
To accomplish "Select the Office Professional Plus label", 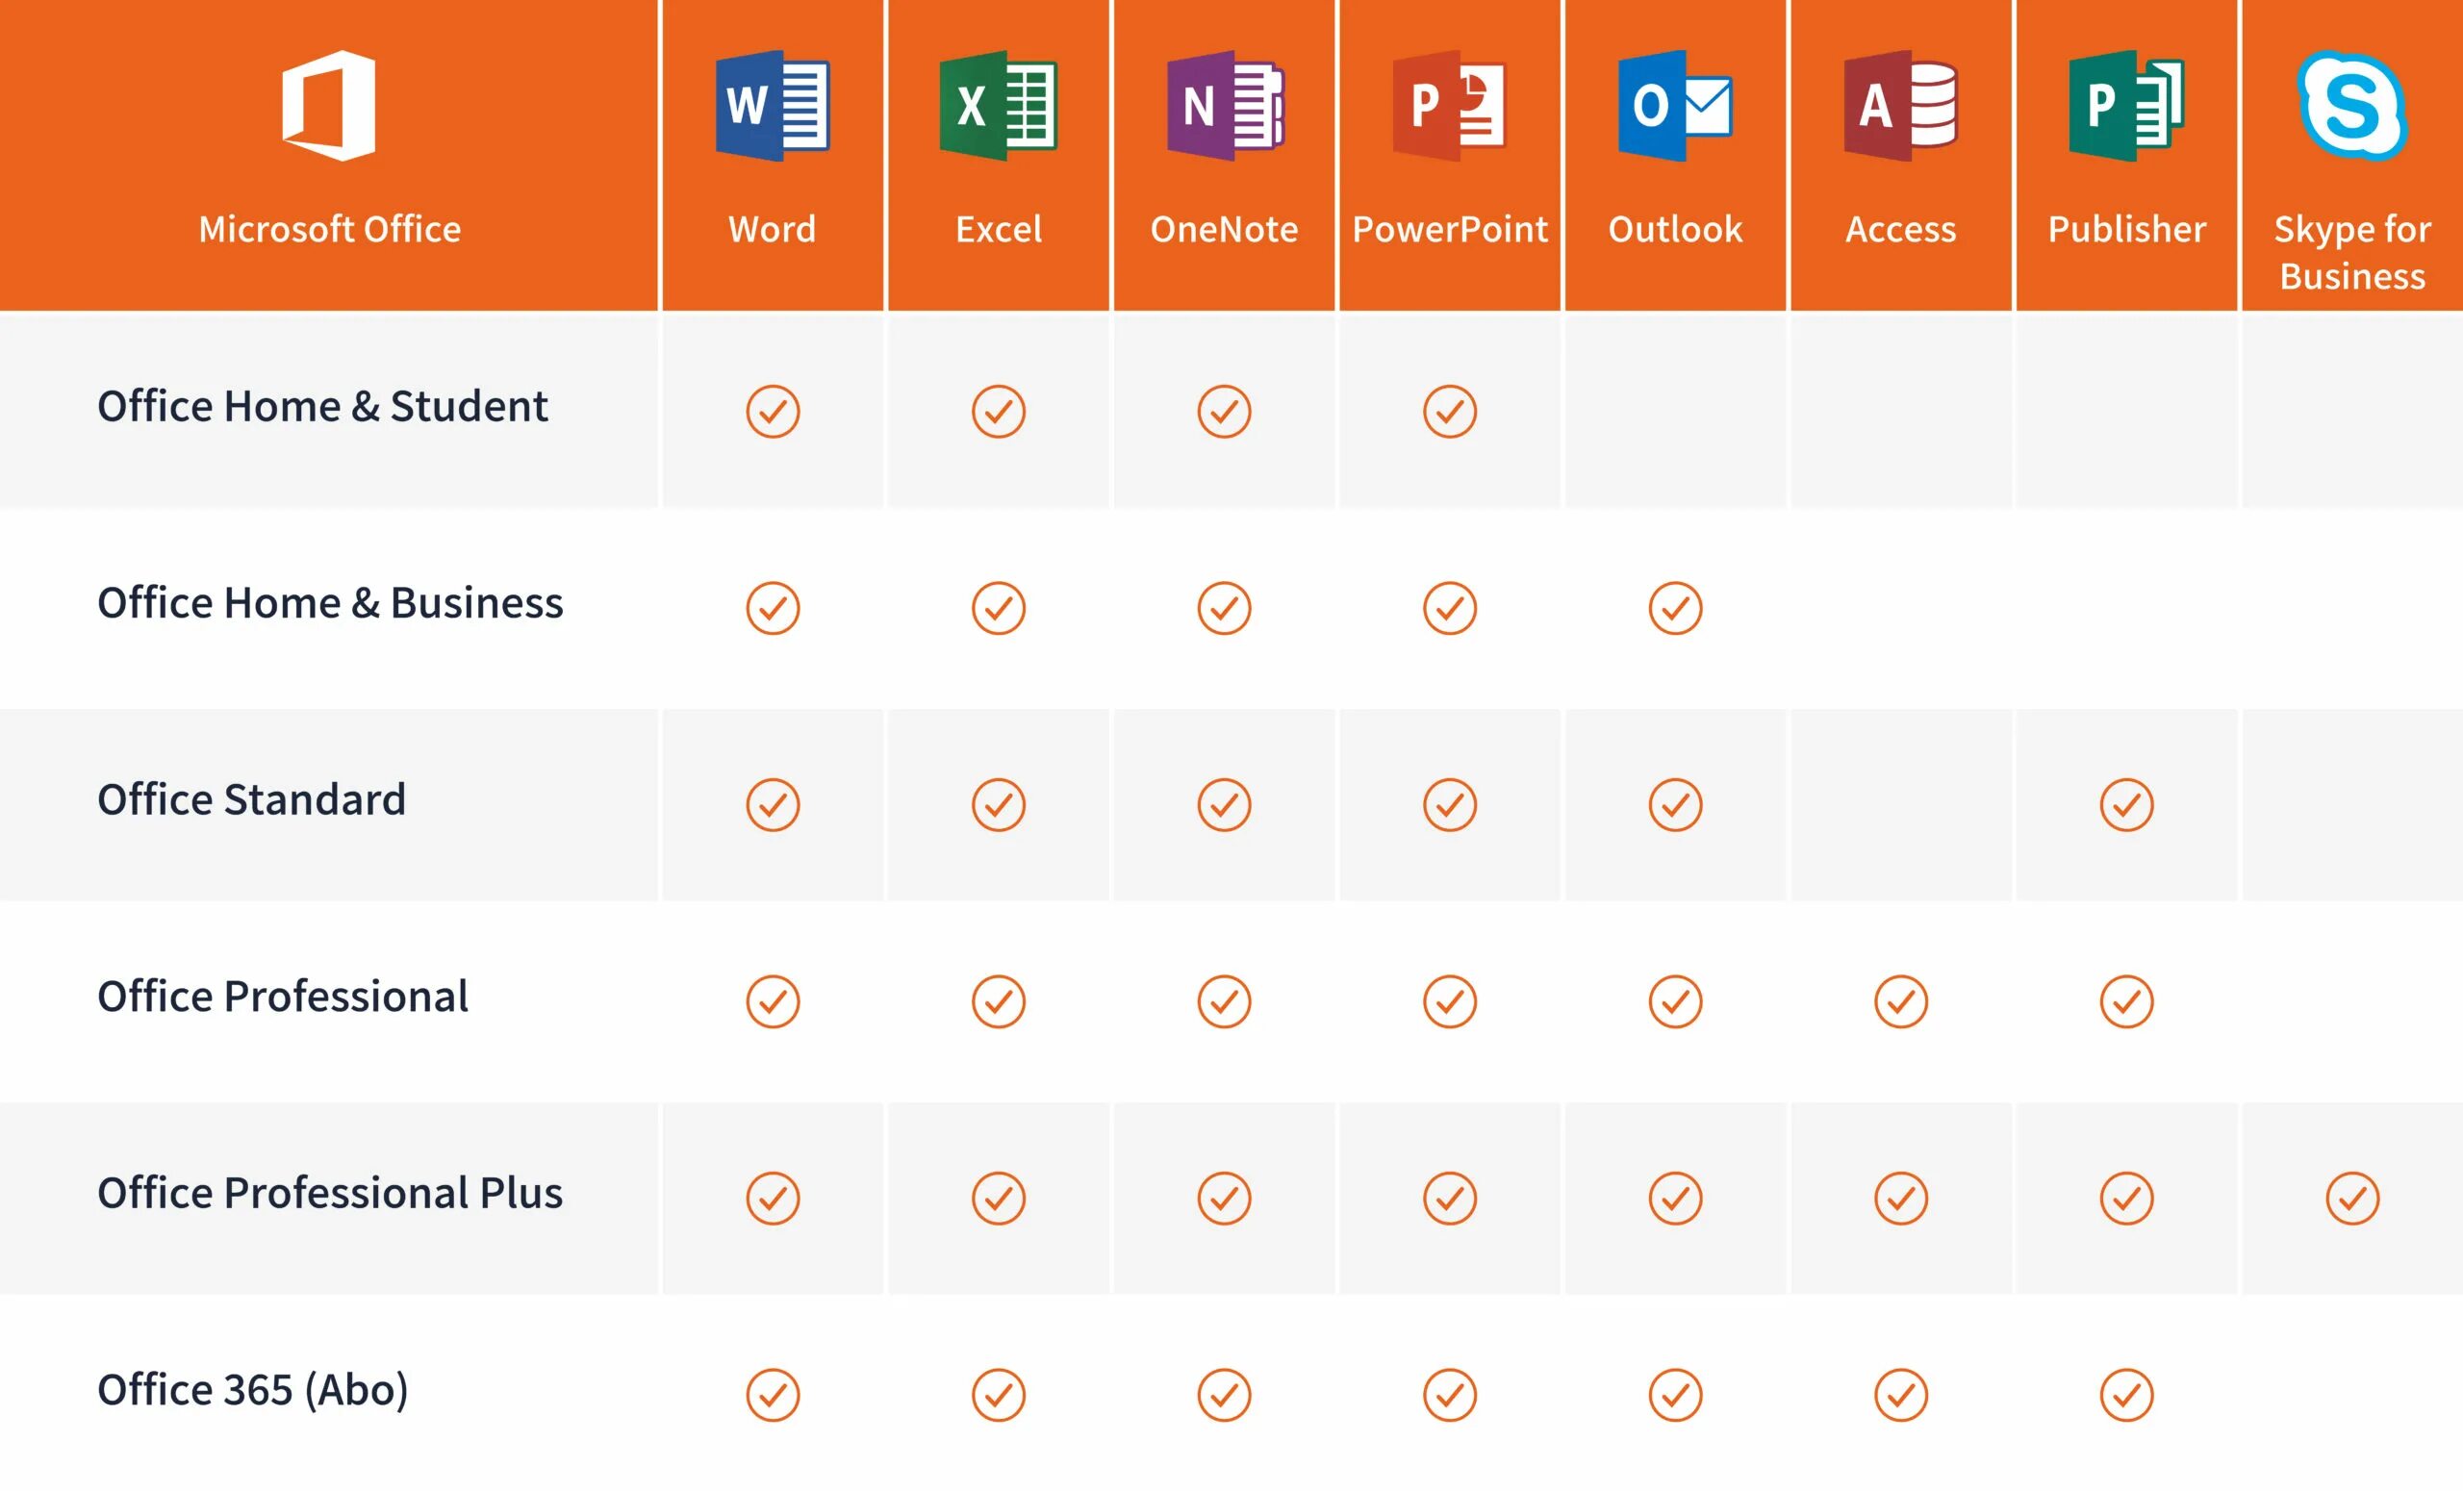I will coord(330,1193).
